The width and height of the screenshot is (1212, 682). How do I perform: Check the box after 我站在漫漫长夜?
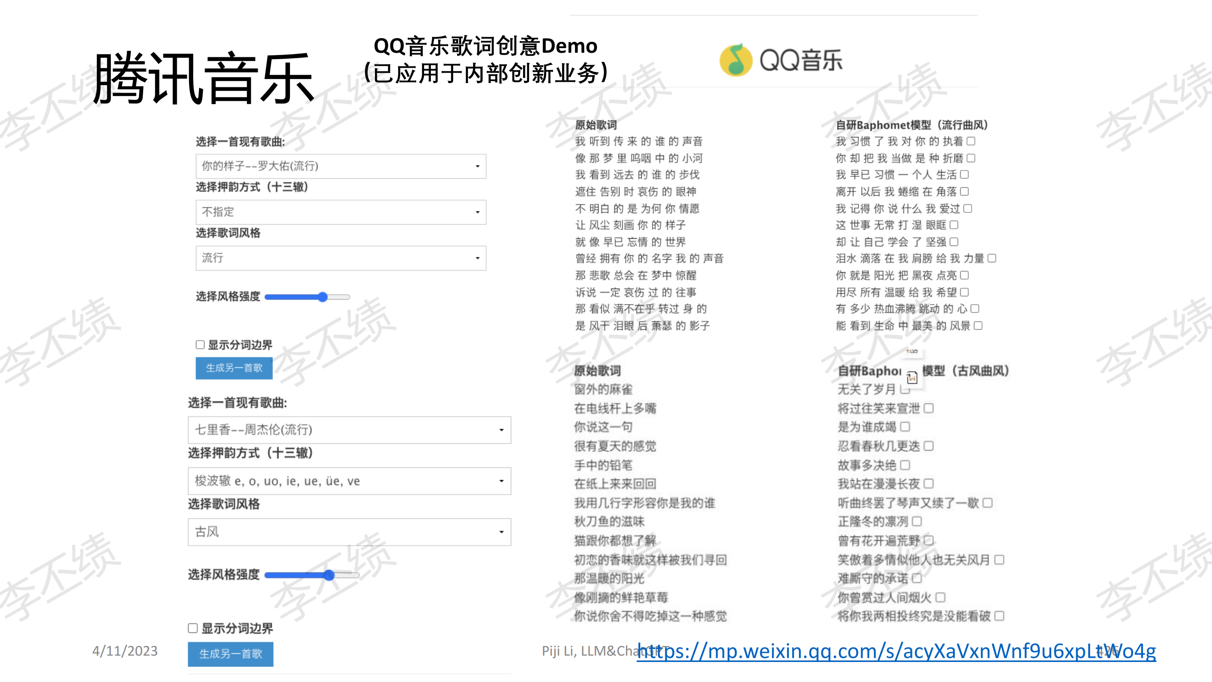coord(928,484)
